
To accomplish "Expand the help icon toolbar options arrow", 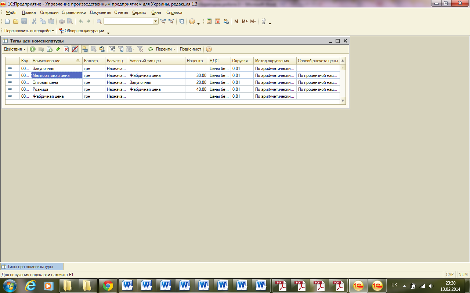I will point(199,23).
